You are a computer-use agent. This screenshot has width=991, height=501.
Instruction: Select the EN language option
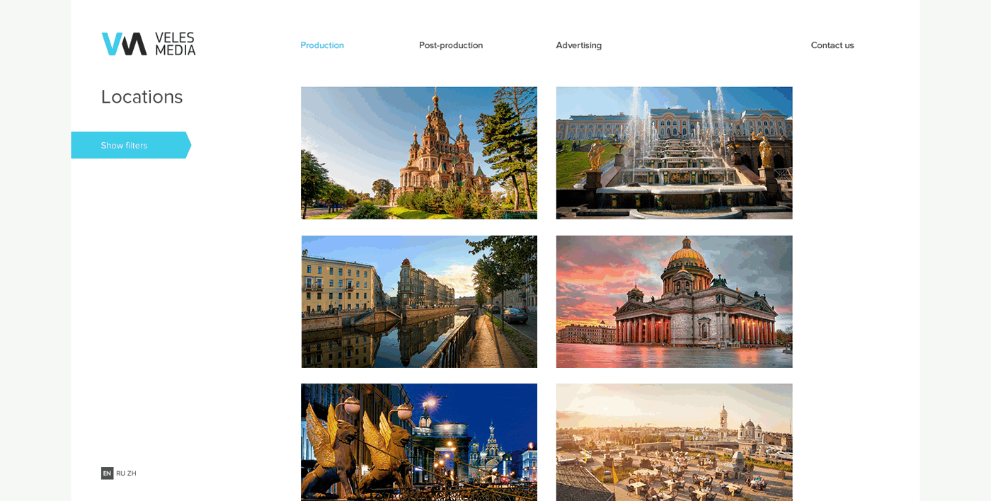click(107, 473)
